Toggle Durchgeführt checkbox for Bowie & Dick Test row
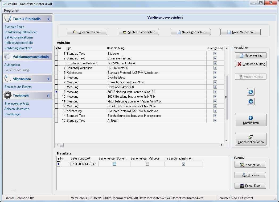 pos(215,82)
